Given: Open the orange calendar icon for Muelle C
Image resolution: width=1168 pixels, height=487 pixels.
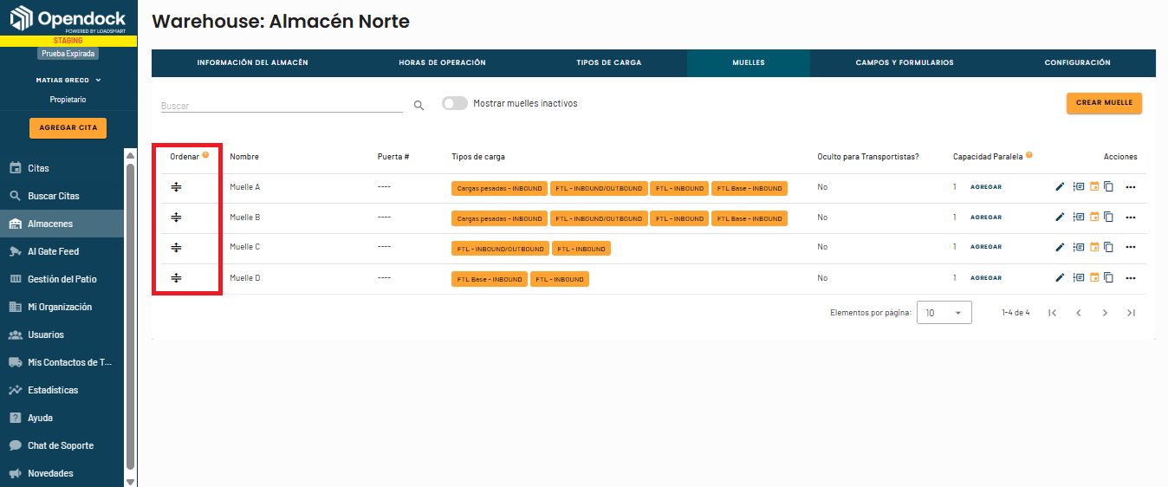Looking at the screenshot, I should 1094,247.
